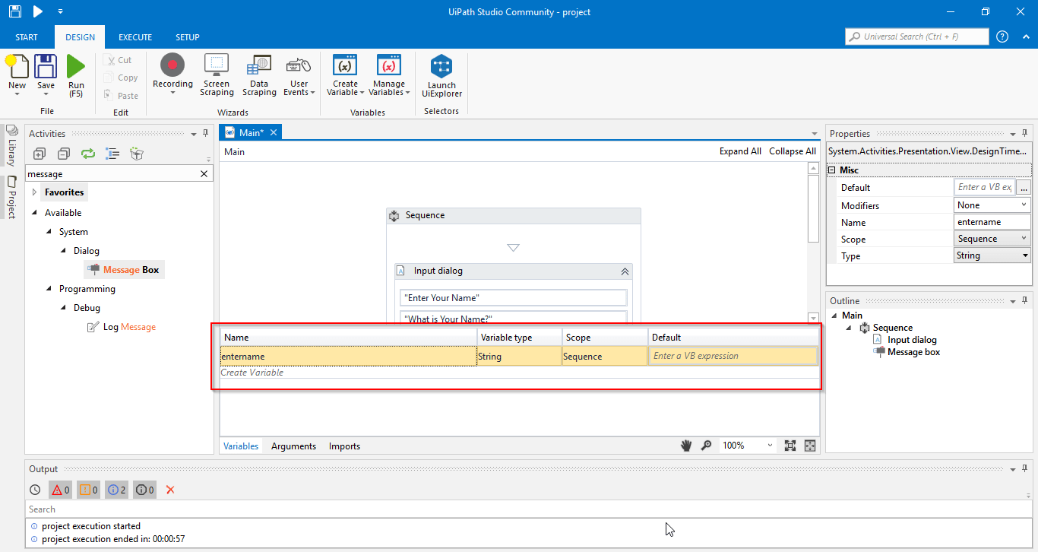Click the pan hand tool icon
The image size is (1038, 552).
click(x=686, y=446)
